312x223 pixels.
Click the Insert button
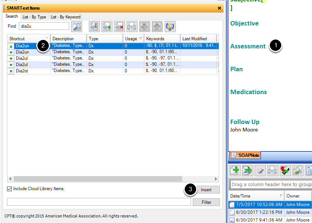206,190
